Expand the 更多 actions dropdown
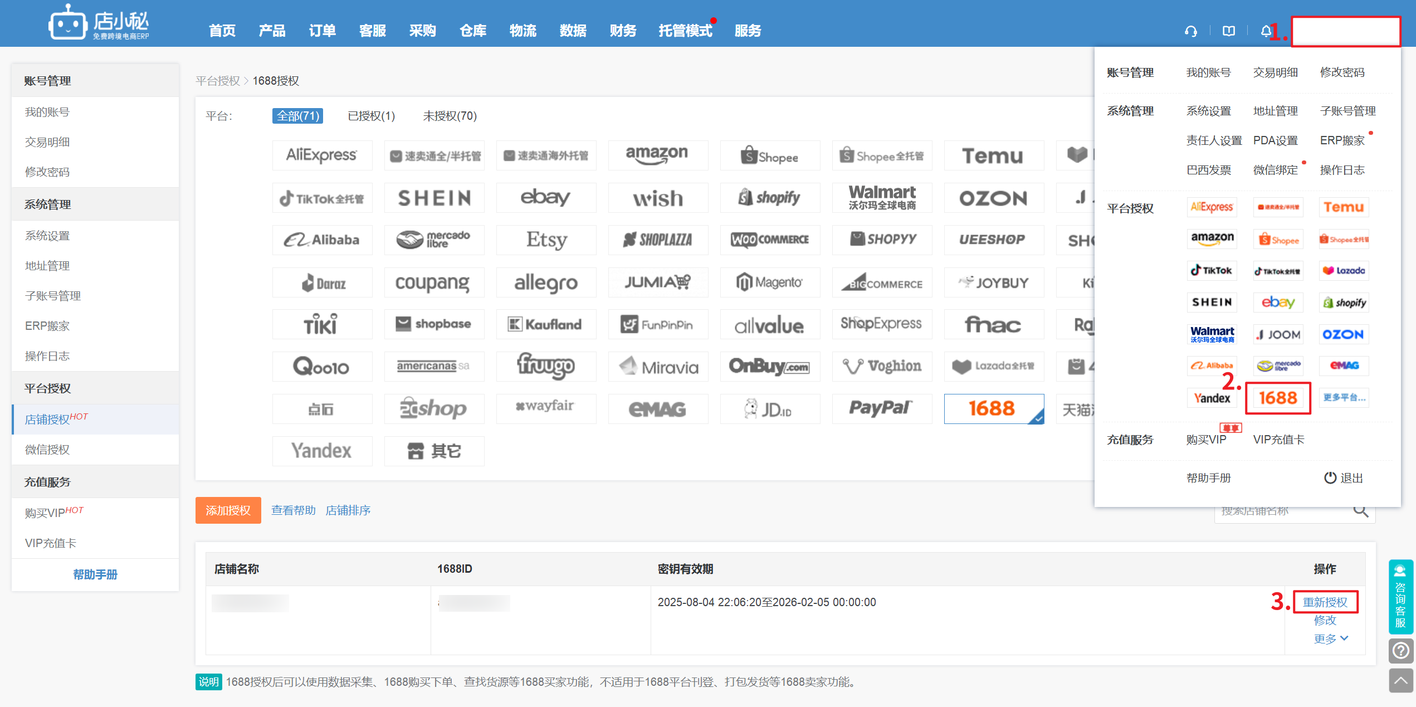 point(1330,638)
